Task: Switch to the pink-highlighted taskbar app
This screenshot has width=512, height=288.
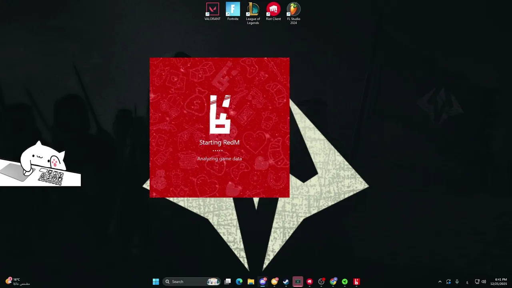Action: pos(298,282)
